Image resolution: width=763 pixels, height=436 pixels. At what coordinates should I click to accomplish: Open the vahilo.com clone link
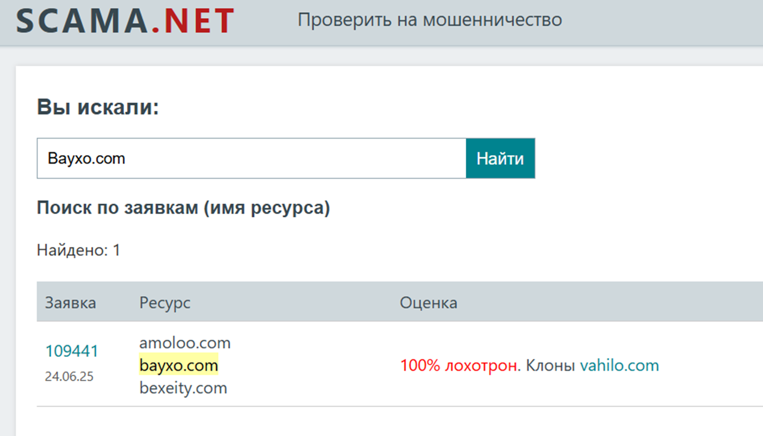[619, 365]
